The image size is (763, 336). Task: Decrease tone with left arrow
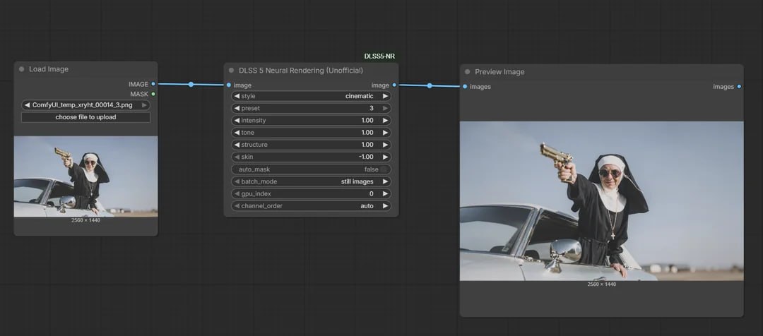[x=237, y=133]
